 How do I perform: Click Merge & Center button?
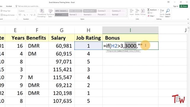(7, 15)
